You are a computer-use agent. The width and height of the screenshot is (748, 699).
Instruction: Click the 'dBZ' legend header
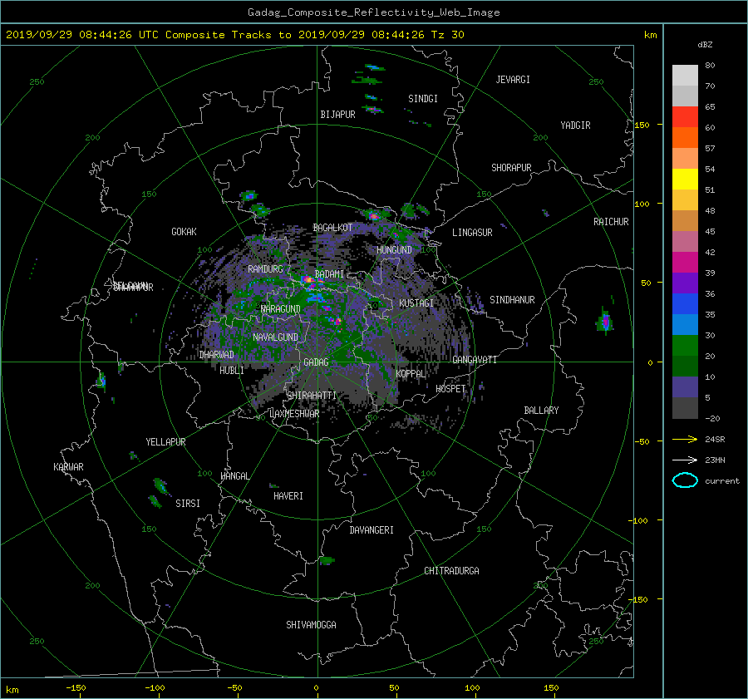click(x=705, y=44)
